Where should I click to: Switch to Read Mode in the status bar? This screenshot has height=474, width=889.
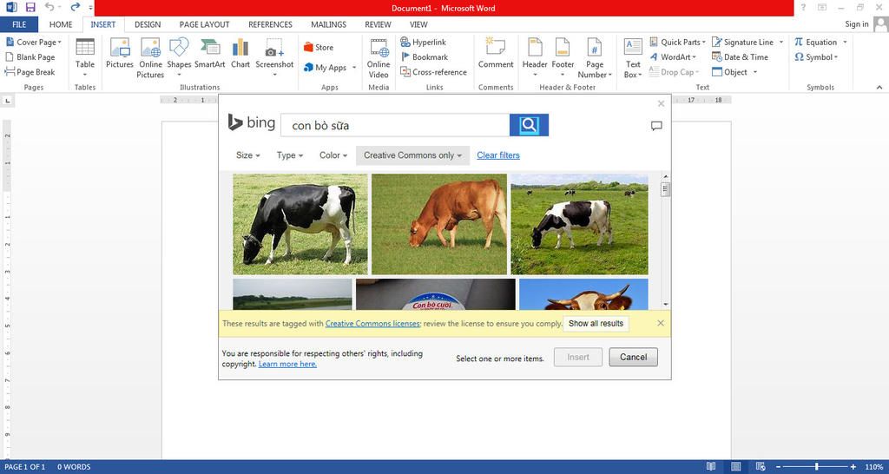(x=711, y=467)
